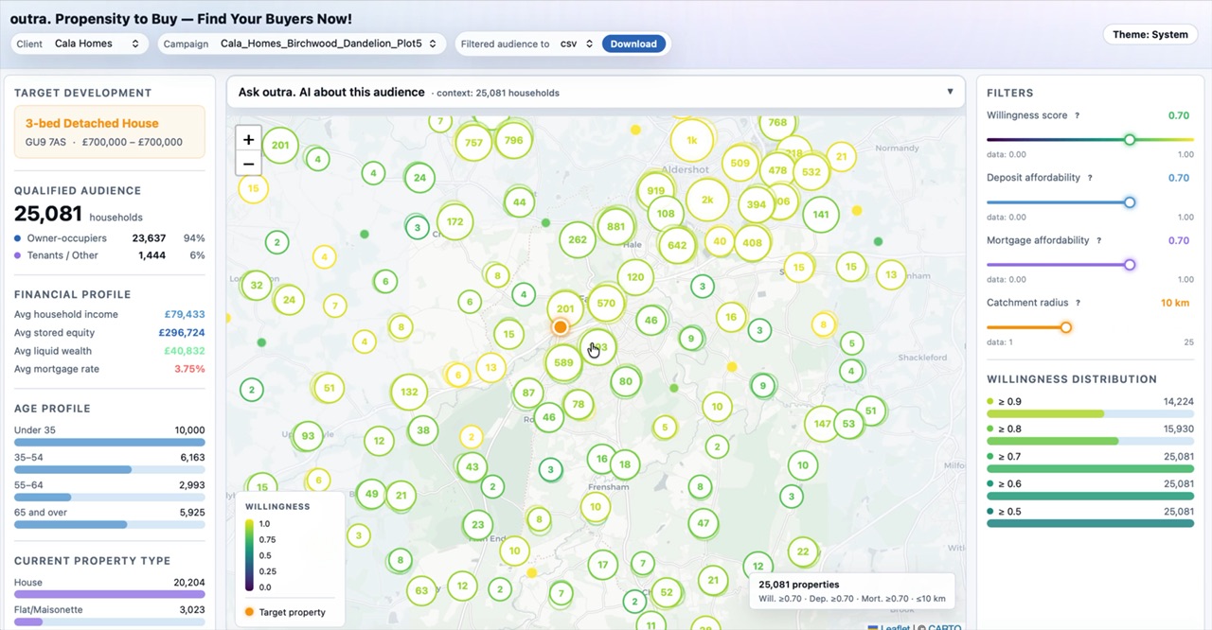1212x630 pixels.
Task: Click the 25,081 qualified audience figure
Action: tap(48, 215)
